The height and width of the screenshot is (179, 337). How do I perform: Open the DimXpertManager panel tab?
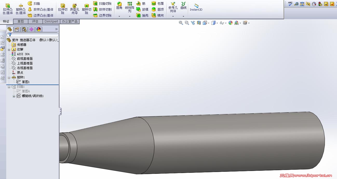[x=31, y=29]
